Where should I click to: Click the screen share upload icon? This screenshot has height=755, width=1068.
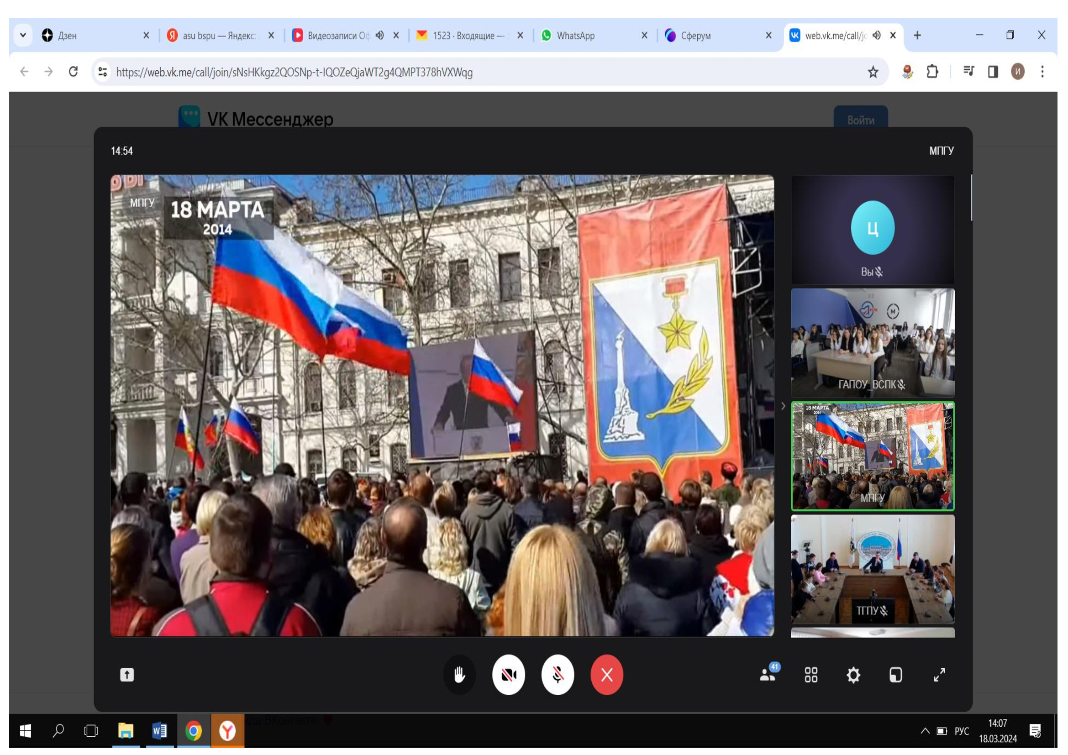(127, 675)
